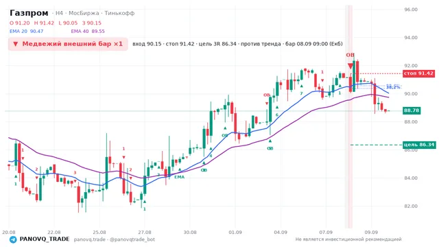Click the chart title 'Газпром'
The width and height of the screenshot is (439, 247).
pos(29,13)
